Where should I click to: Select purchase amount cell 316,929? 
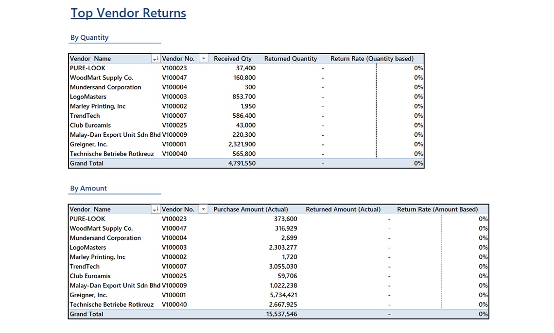coord(286,229)
